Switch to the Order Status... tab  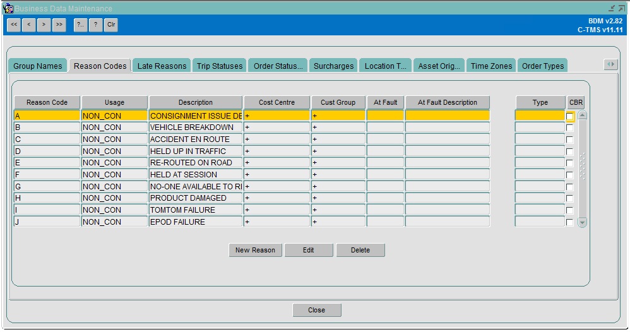click(x=278, y=66)
